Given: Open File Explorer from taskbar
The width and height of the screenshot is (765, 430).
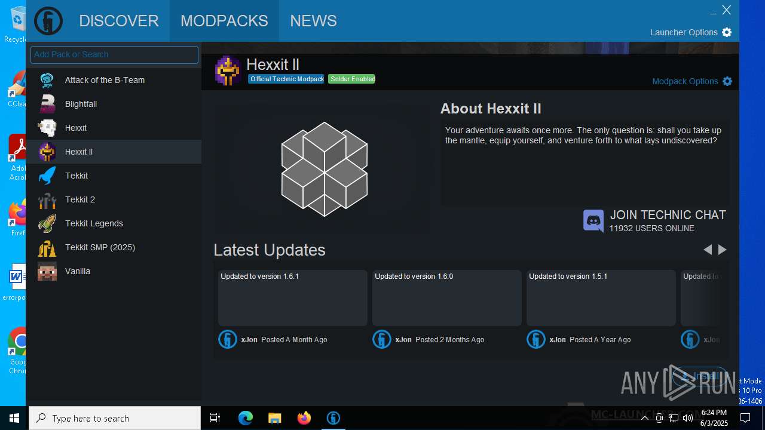Looking at the screenshot, I should [274, 418].
